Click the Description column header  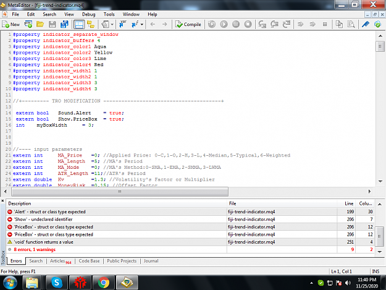pos(117,203)
